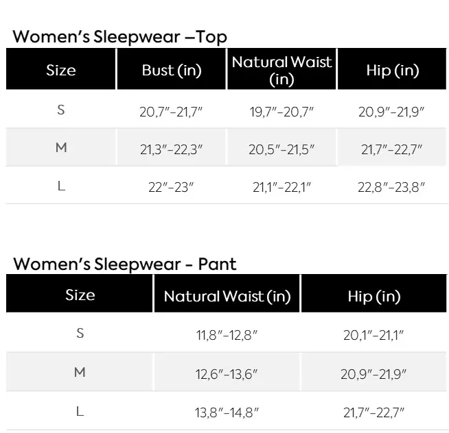
Task: Select the Top table's Natural Waist header
Action: 281,70
